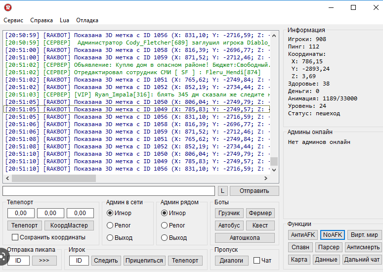Toggle the NoAFK function

(332, 234)
